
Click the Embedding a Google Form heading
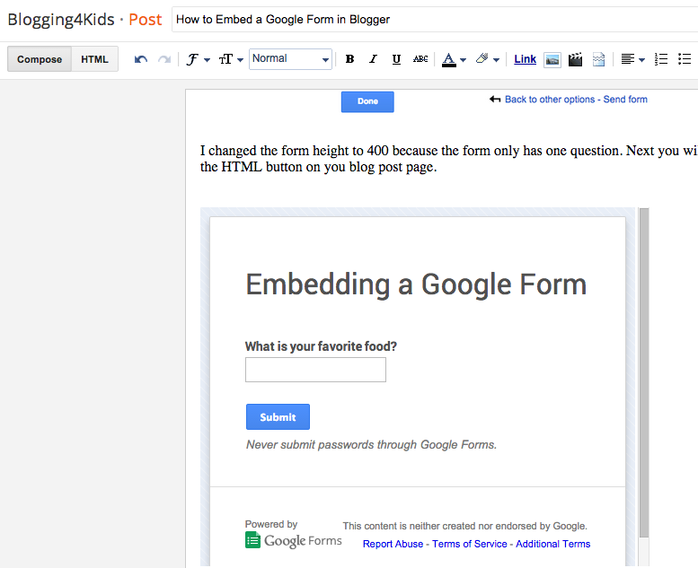pos(416,284)
